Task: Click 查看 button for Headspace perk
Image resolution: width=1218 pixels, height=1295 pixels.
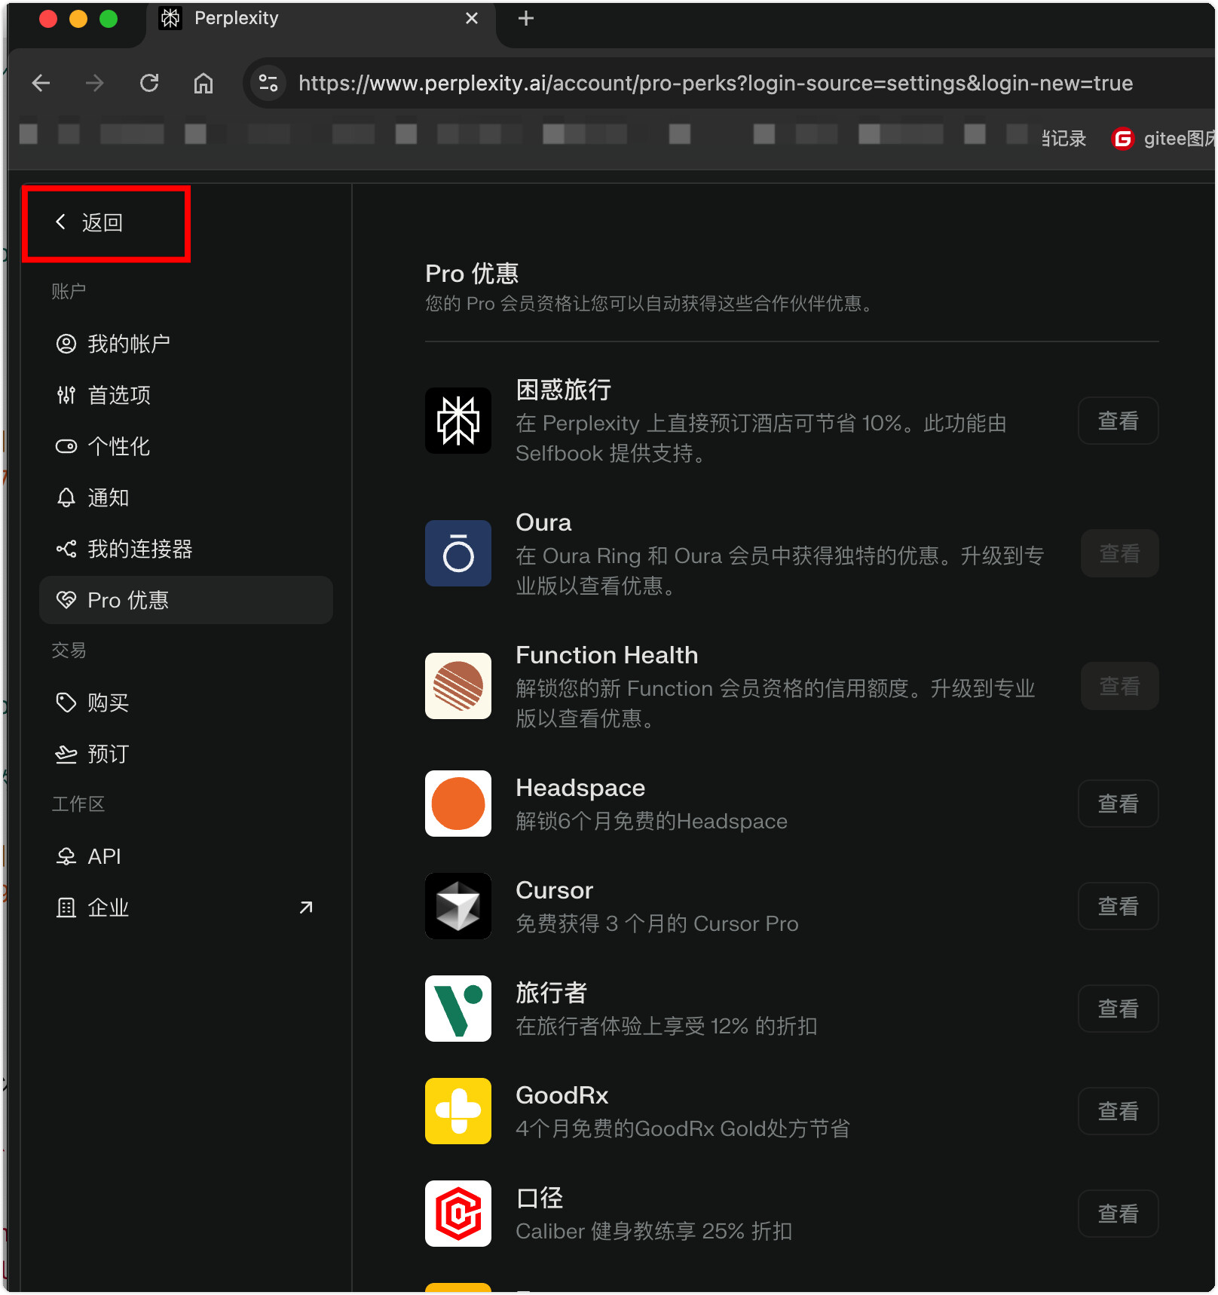Action: click(x=1118, y=804)
